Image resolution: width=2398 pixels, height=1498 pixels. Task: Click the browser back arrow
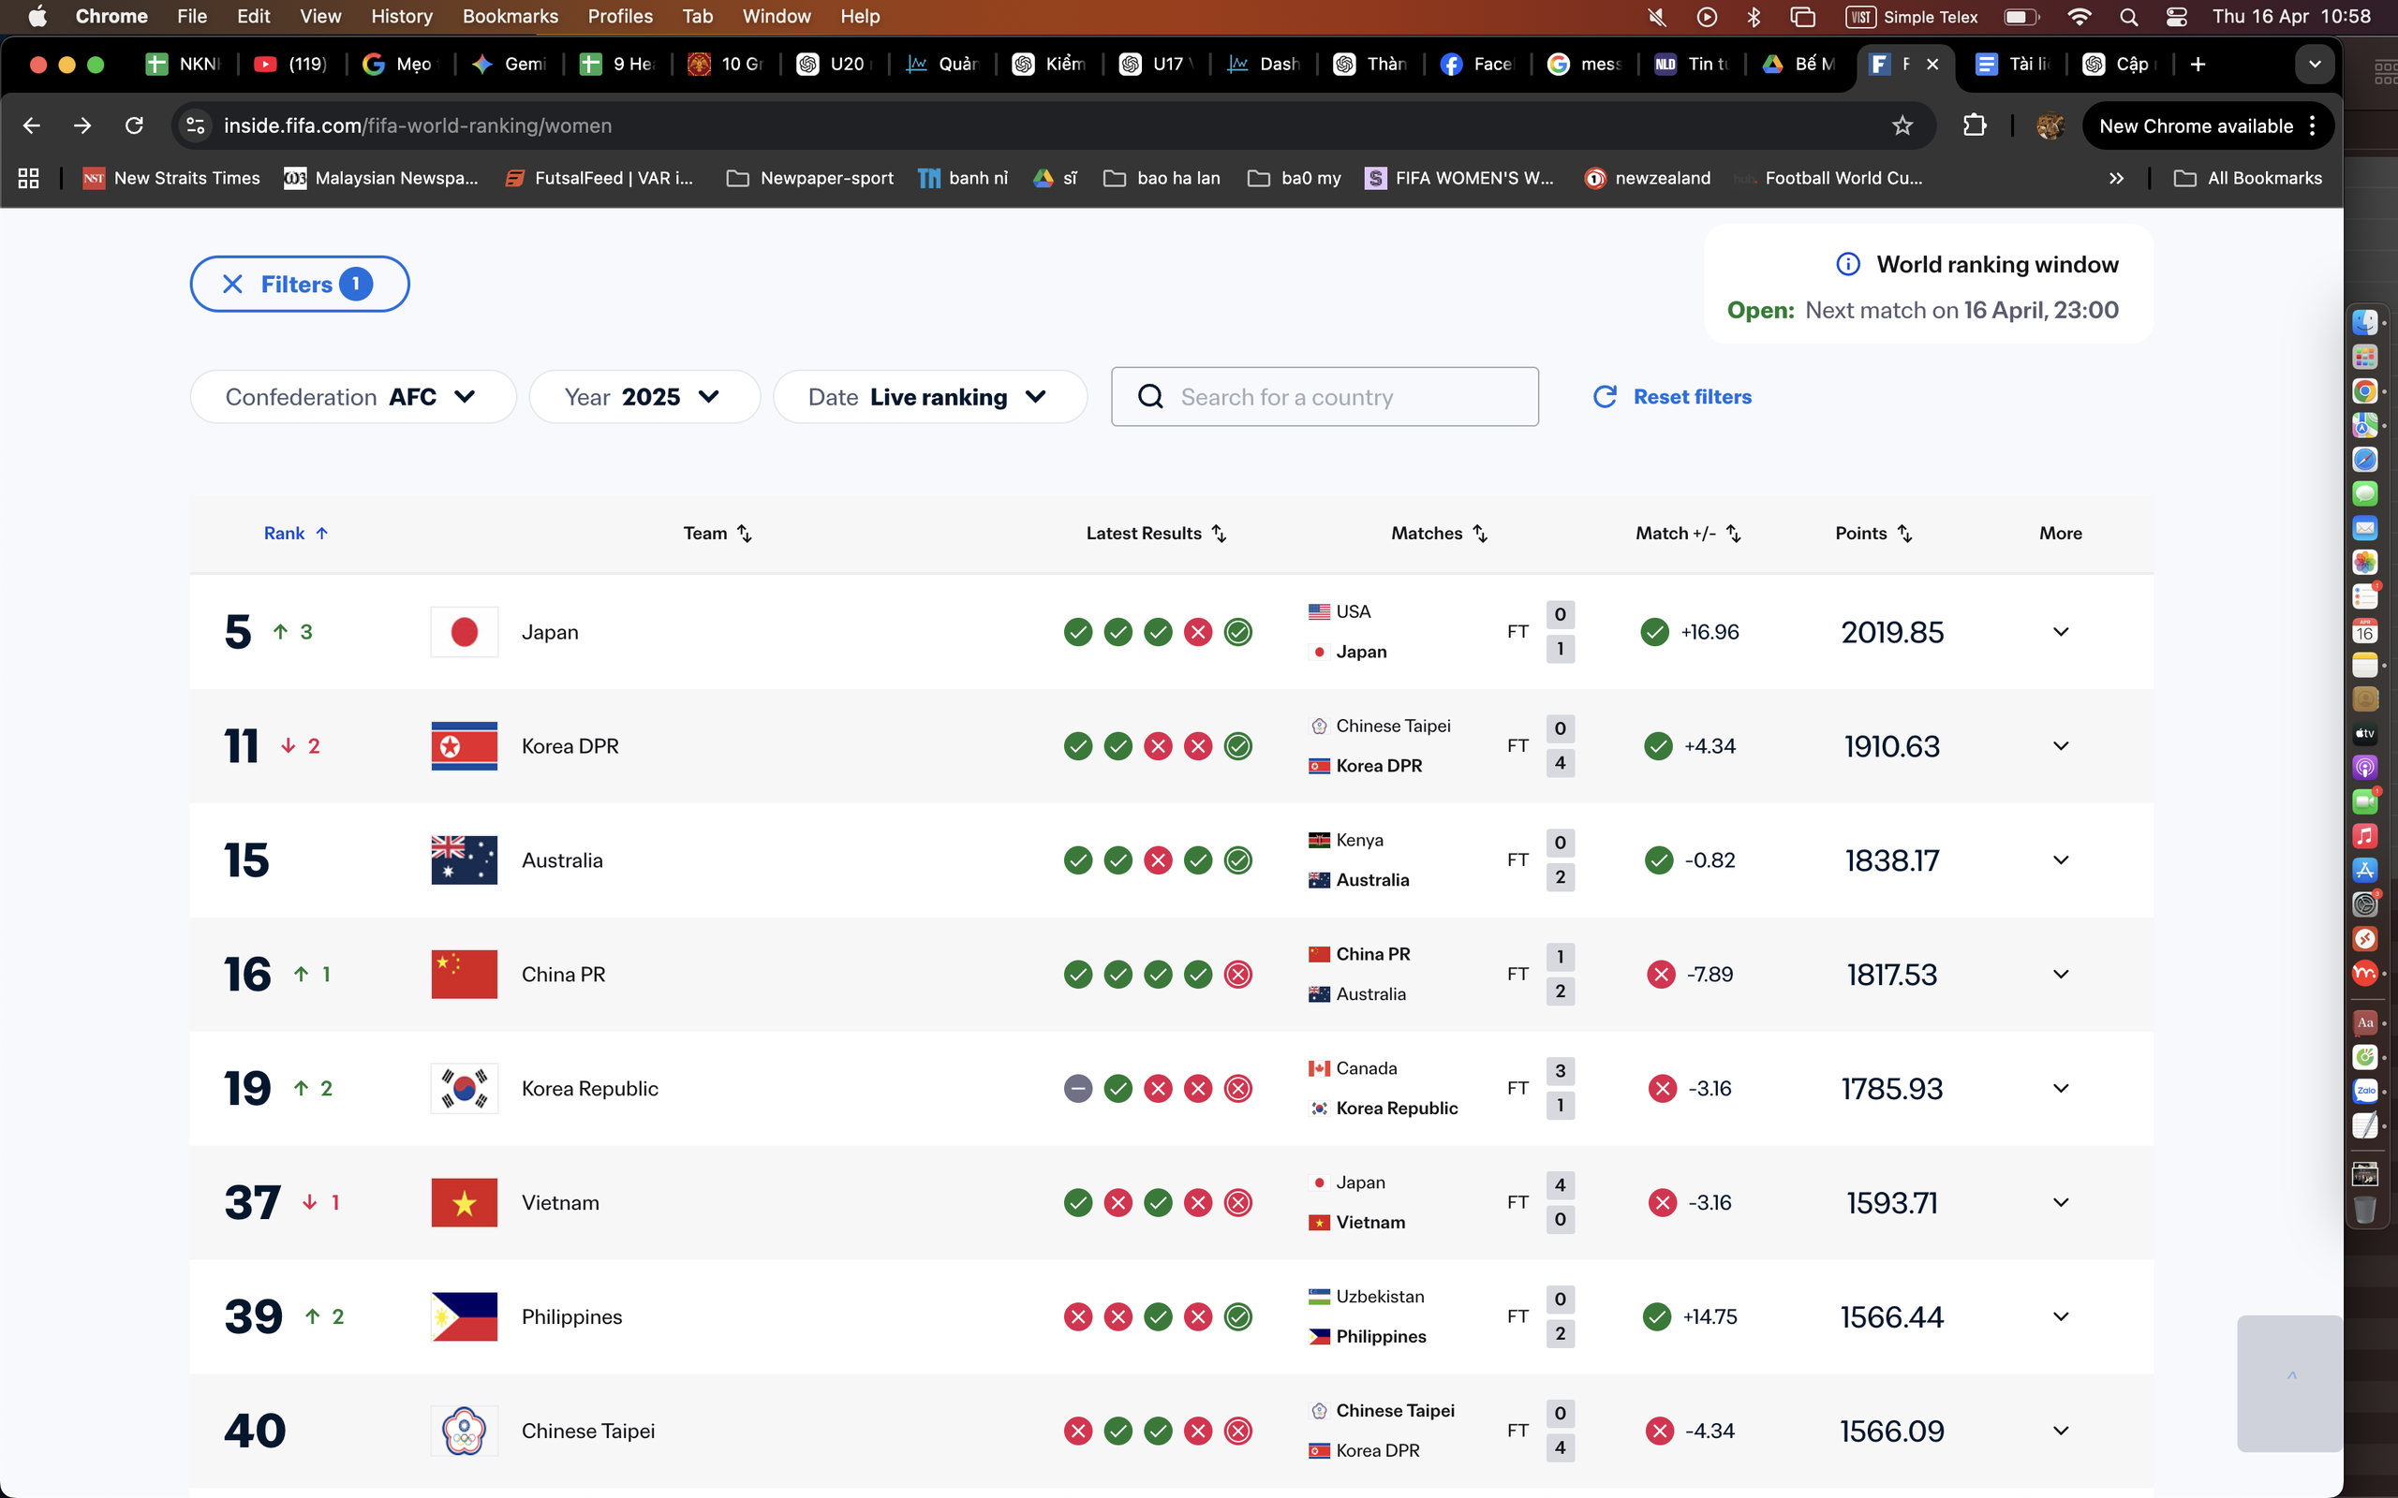click(x=33, y=125)
